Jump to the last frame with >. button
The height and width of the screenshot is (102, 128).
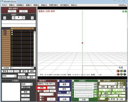pos(32,18)
